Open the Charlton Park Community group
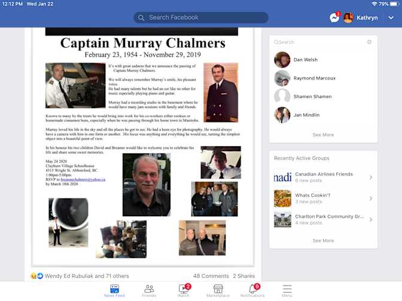402x301 pixels. point(323,220)
